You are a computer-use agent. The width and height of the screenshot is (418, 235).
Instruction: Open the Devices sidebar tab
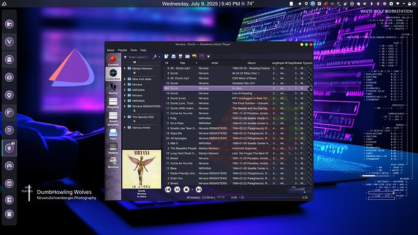point(113,162)
